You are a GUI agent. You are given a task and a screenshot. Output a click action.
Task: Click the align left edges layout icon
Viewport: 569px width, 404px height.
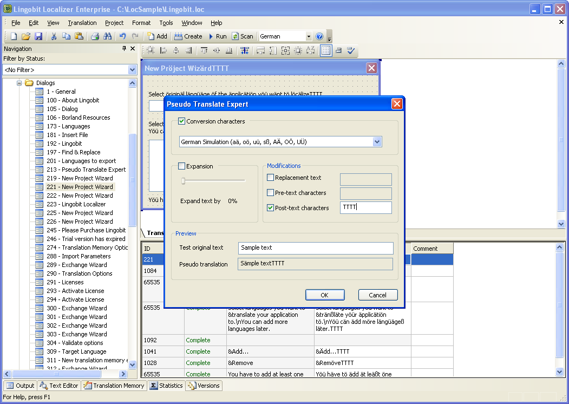163,50
